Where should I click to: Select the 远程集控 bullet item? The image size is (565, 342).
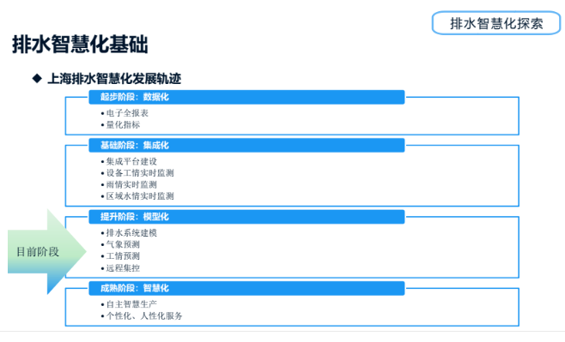coord(120,268)
